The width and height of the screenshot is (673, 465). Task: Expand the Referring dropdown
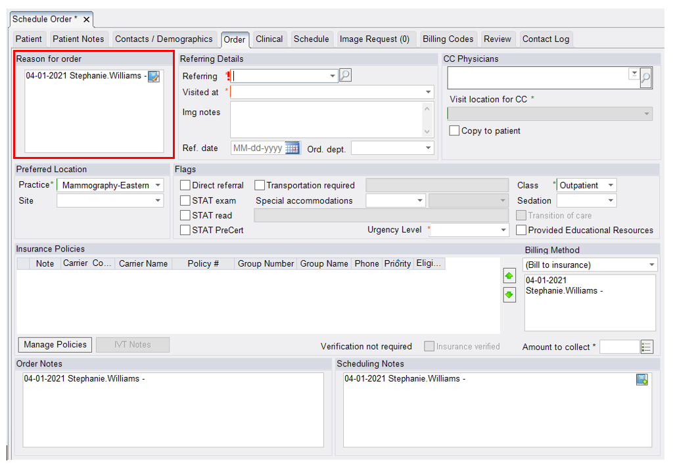pyautogui.click(x=332, y=76)
